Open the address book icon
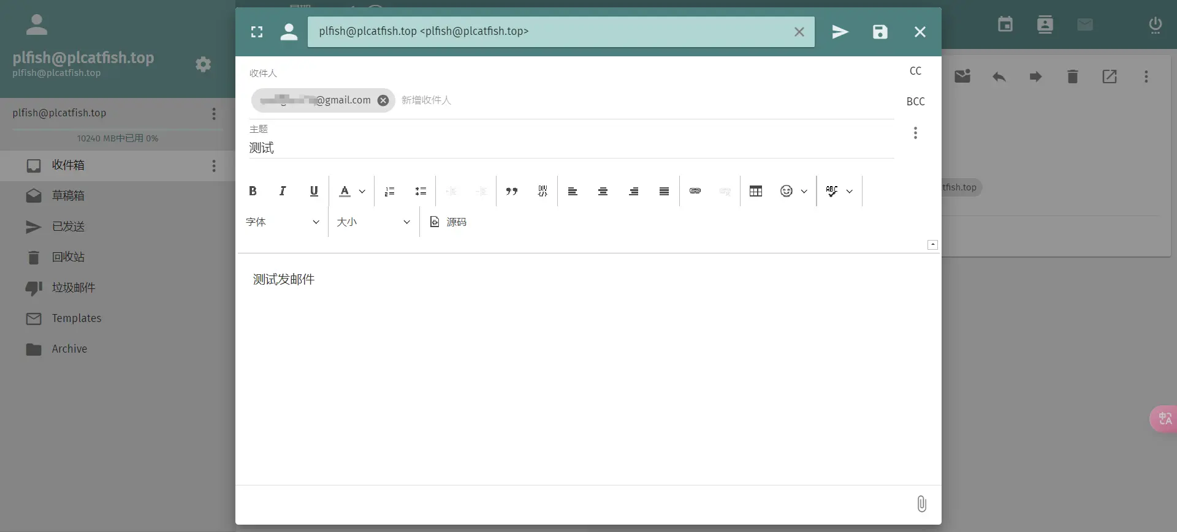This screenshot has height=532, width=1177. [x=1045, y=24]
